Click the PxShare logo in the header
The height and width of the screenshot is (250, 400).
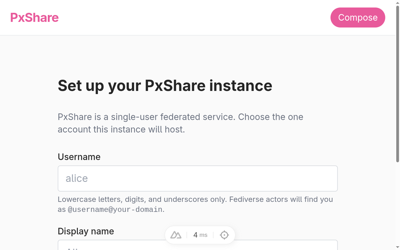coord(34,17)
